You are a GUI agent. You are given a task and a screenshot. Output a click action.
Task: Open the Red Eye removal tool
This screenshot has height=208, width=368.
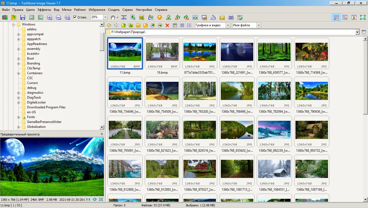(x=169, y=17)
